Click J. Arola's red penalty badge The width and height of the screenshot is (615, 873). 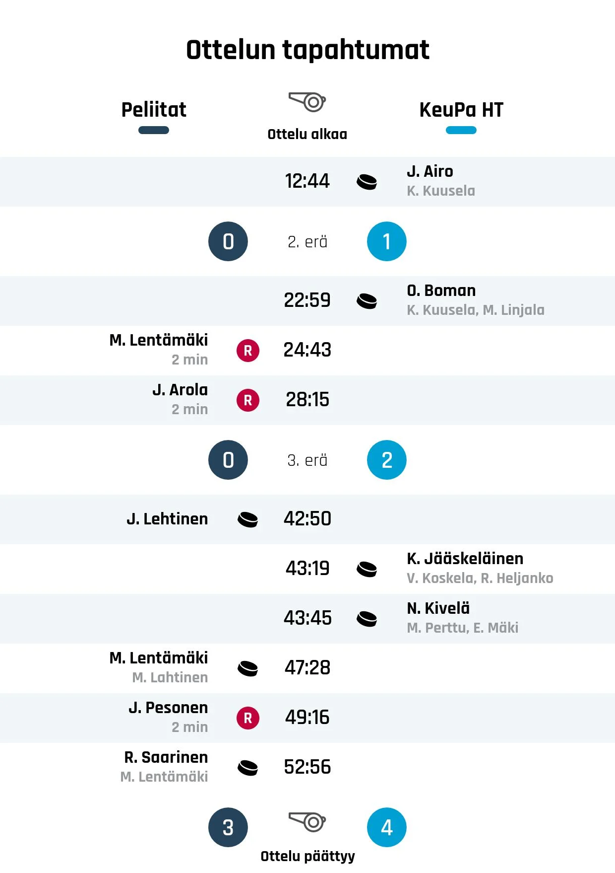pos(248,400)
